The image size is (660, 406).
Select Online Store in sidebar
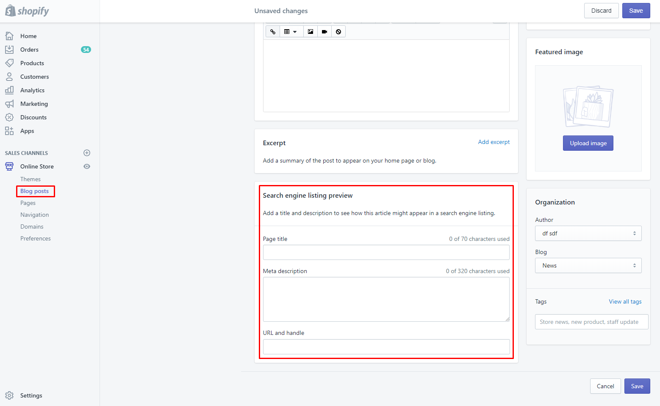click(x=37, y=166)
